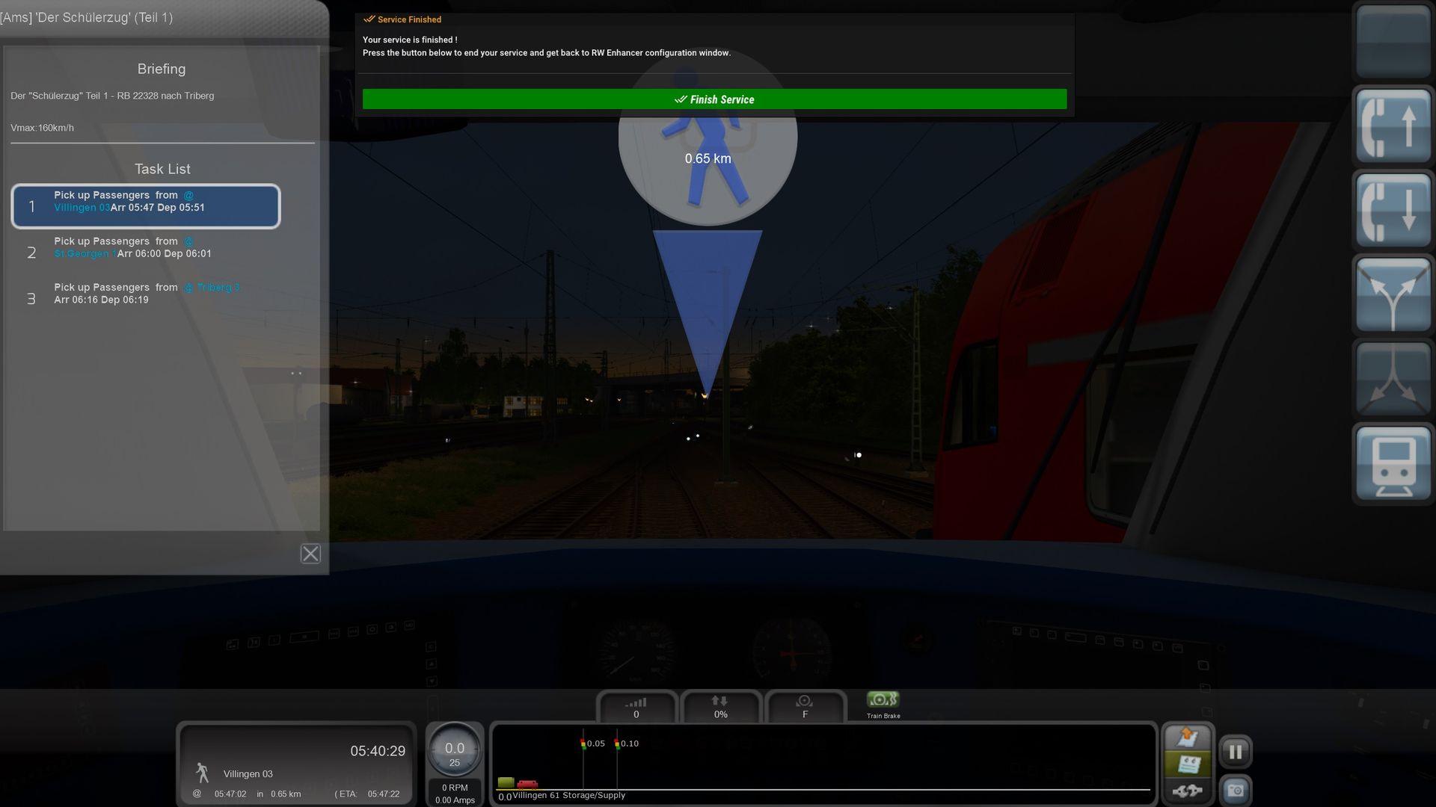Click the coupling view icon
1436x807 pixels.
click(x=1188, y=791)
